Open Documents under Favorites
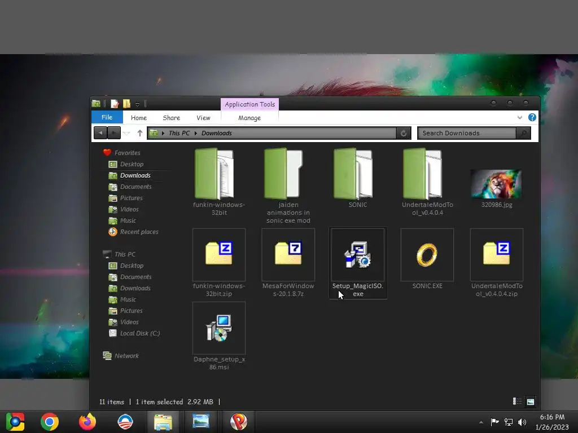Viewport: 578px width, 433px height. 135,187
